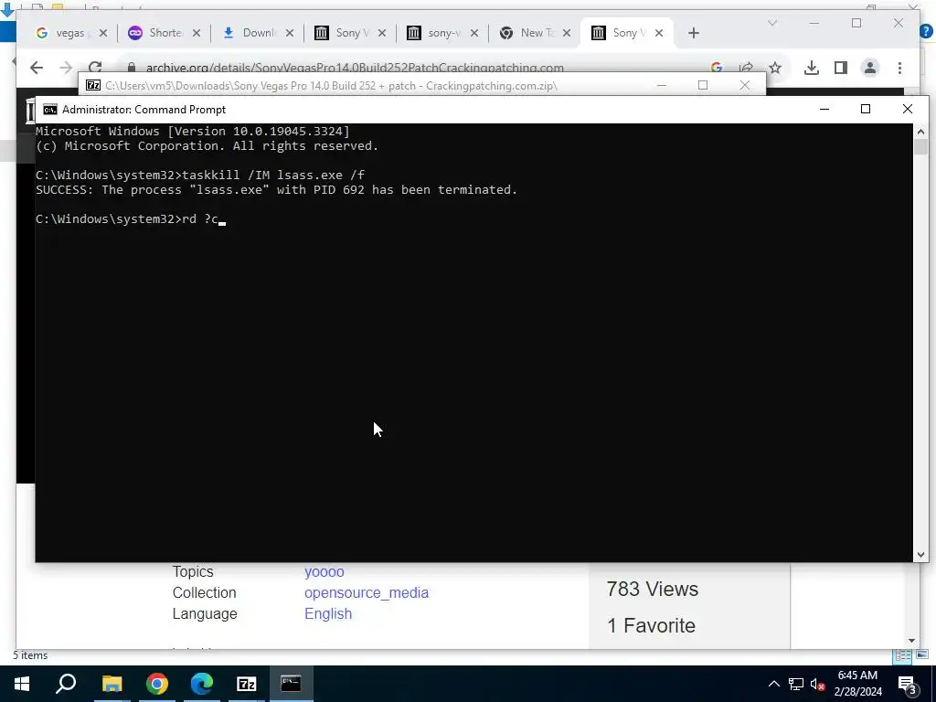Switch Explorer to large icons view
This screenshot has width=936, height=702.
[921, 655]
